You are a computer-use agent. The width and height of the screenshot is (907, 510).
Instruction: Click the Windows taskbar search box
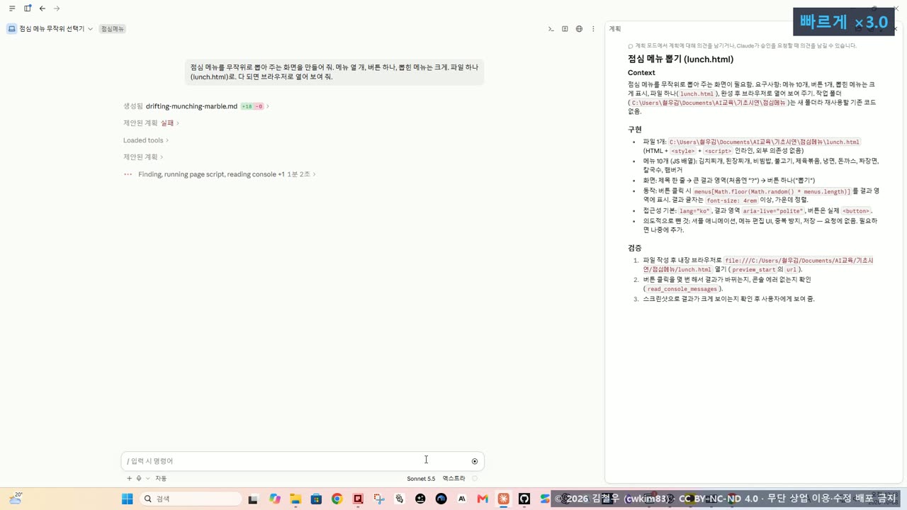[191, 499]
